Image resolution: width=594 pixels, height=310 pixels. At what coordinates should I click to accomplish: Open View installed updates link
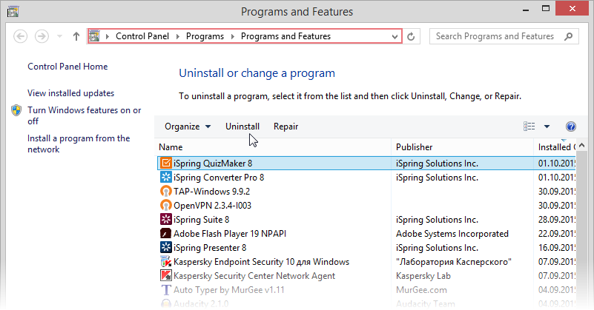tap(71, 93)
